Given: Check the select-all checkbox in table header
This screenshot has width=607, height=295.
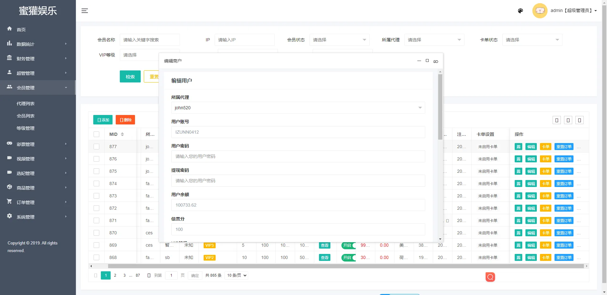Looking at the screenshot, I should coord(96,134).
